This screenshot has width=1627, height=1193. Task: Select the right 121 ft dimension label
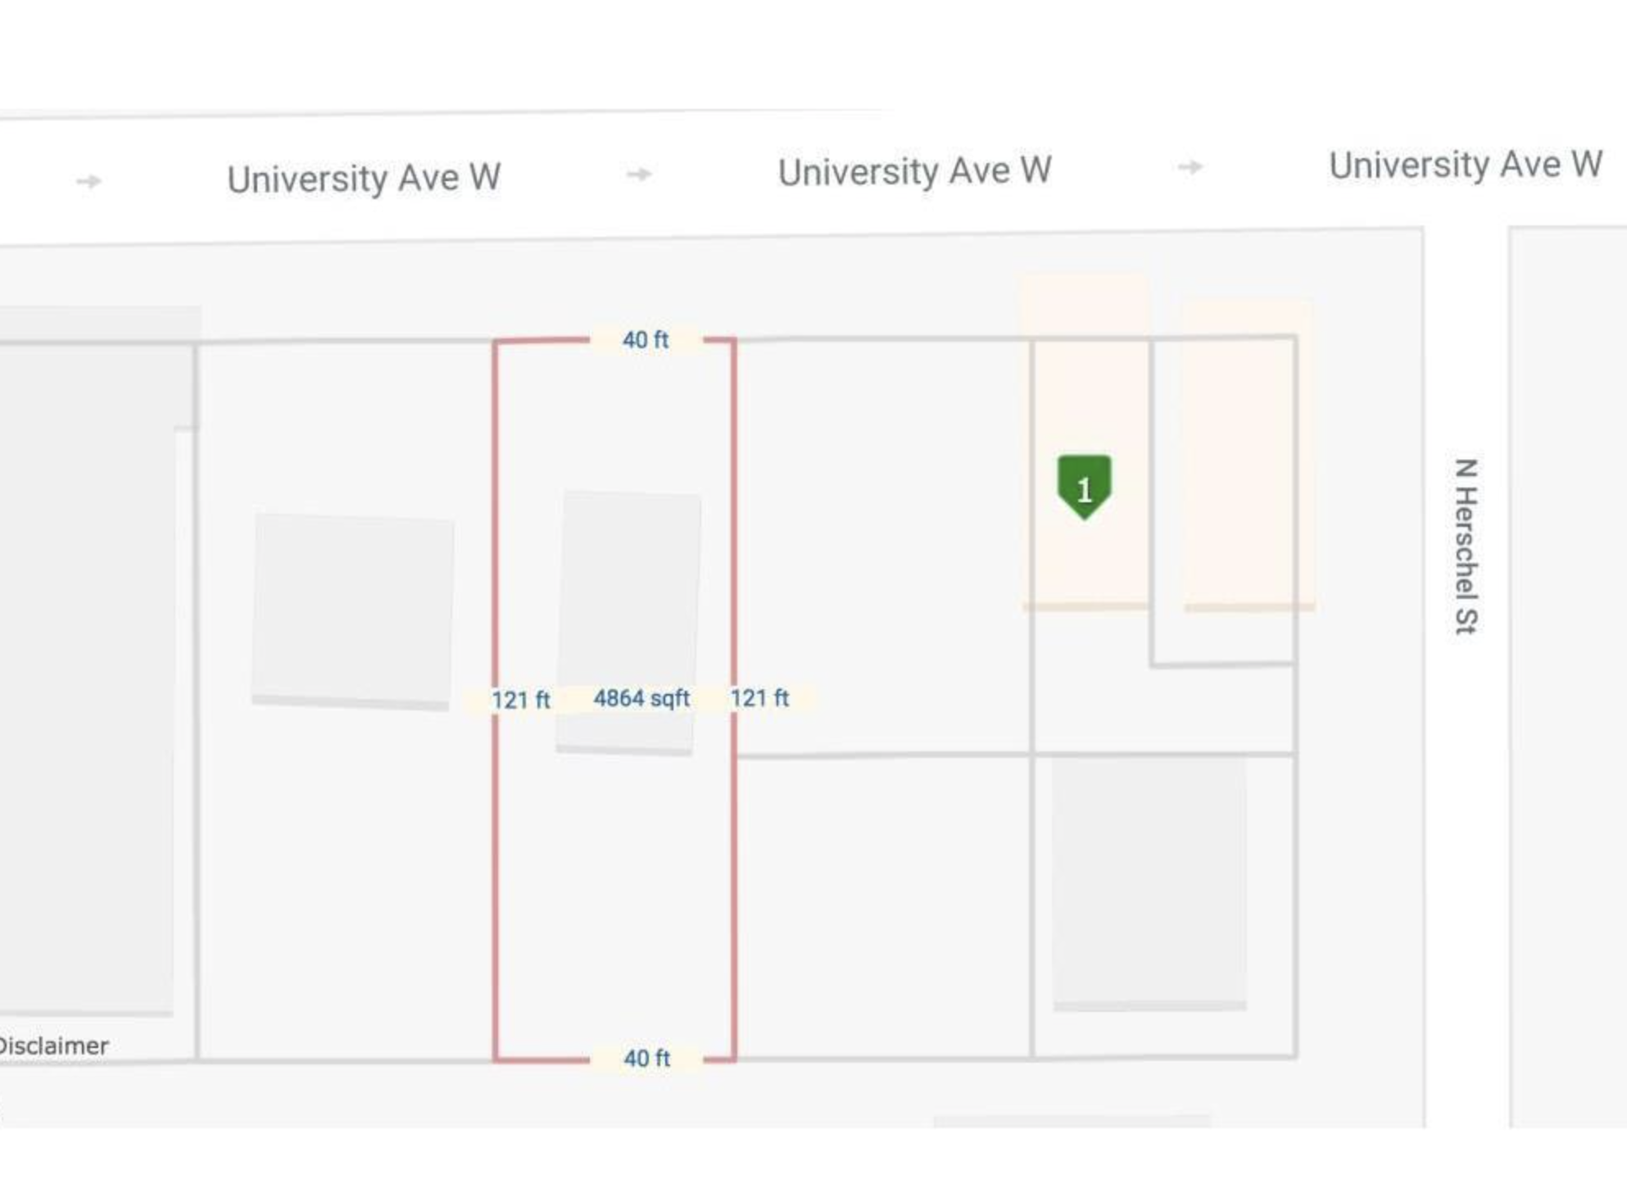759,698
